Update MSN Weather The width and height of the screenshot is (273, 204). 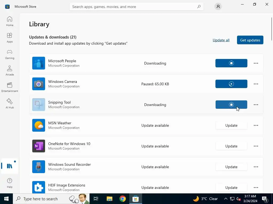point(231,125)
